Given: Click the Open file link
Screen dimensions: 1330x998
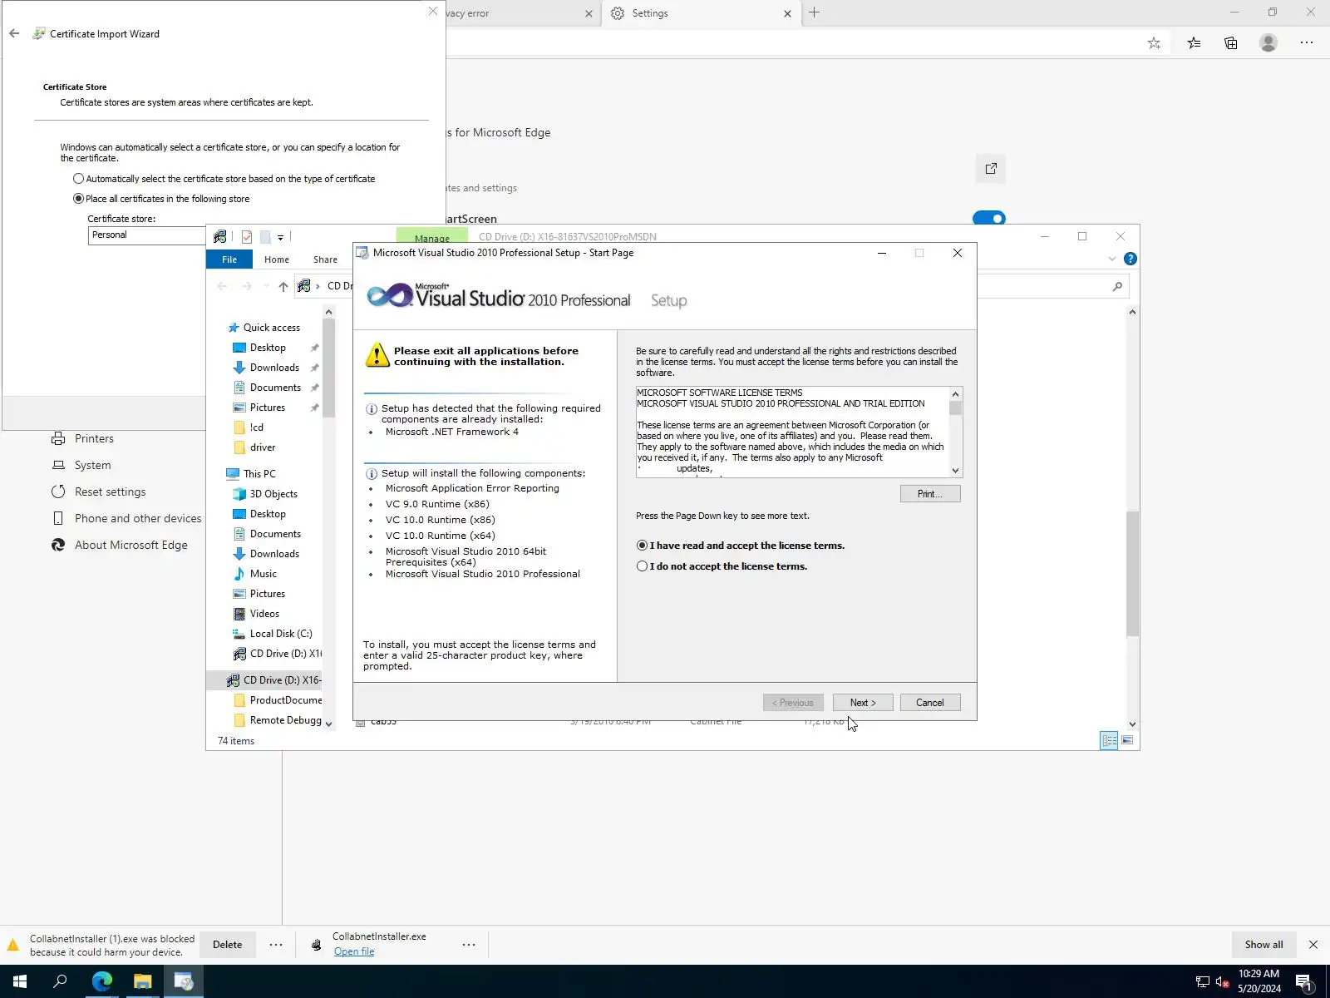Looking at the screenshot, I should point(354,951).
